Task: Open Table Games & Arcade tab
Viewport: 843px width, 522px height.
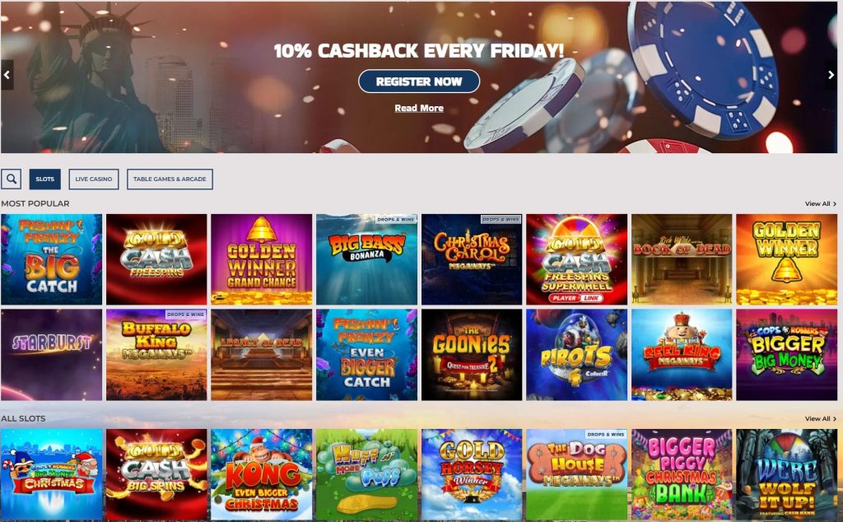Action: click(x=170, y=179)
